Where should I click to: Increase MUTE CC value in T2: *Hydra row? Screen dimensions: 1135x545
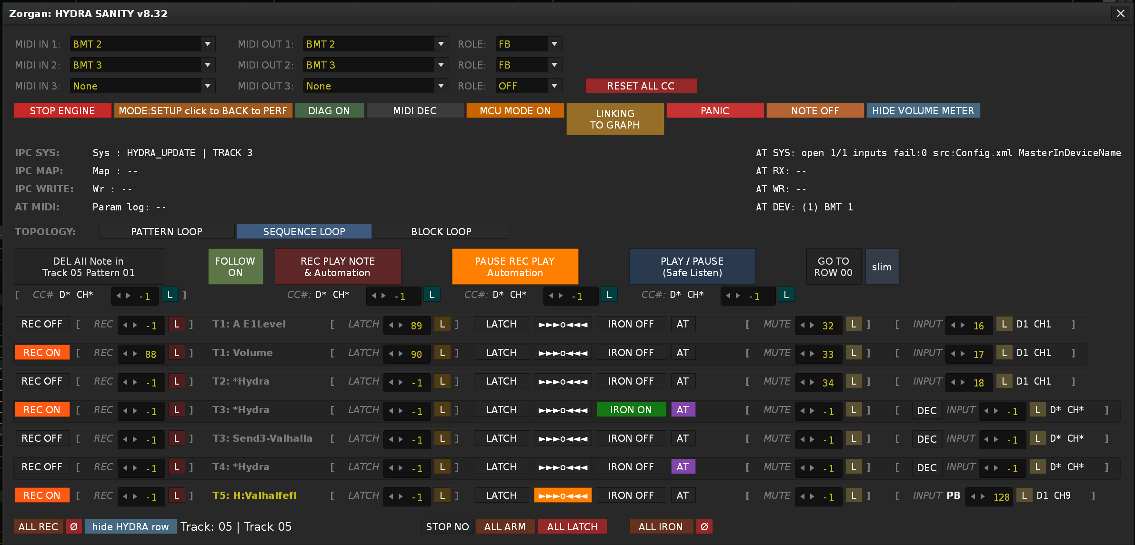812,382
